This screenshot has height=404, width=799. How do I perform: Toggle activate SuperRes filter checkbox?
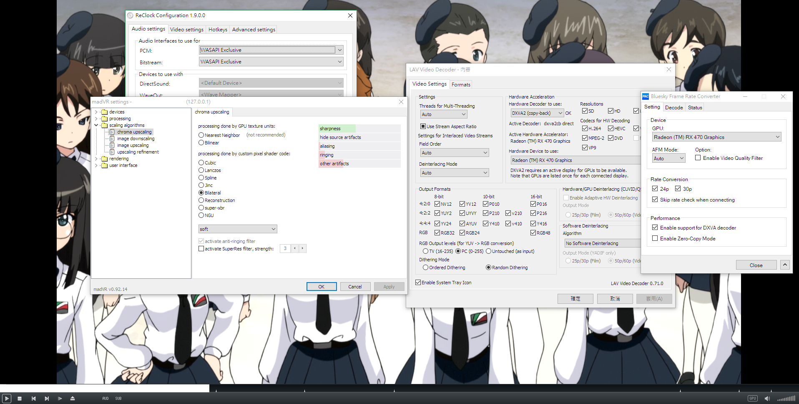(x=201, y=249)
